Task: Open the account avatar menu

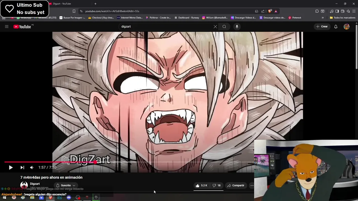Action: [347, 27]
